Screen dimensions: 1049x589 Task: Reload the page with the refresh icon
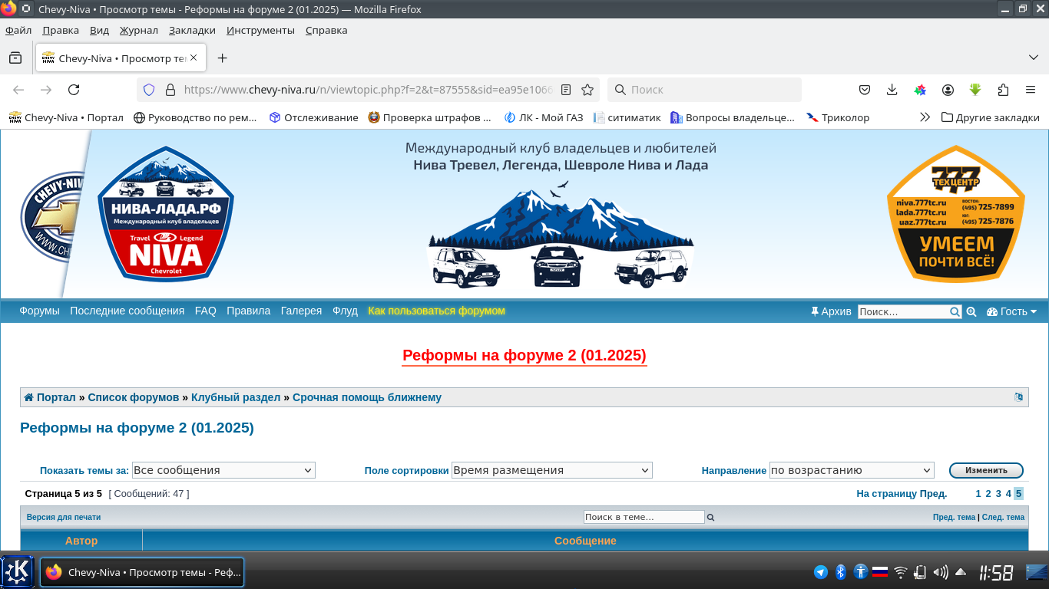(x=74, y=90)
